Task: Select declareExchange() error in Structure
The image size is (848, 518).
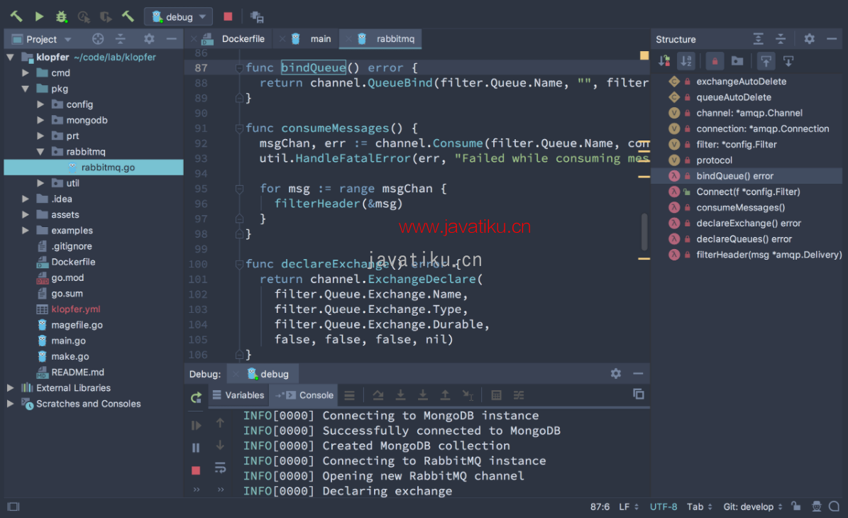Action: pyautogui.click(x=749, y=224)
